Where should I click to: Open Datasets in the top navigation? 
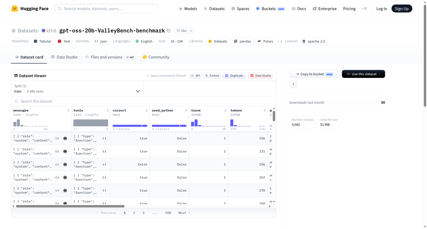click(x=214, y=9)
